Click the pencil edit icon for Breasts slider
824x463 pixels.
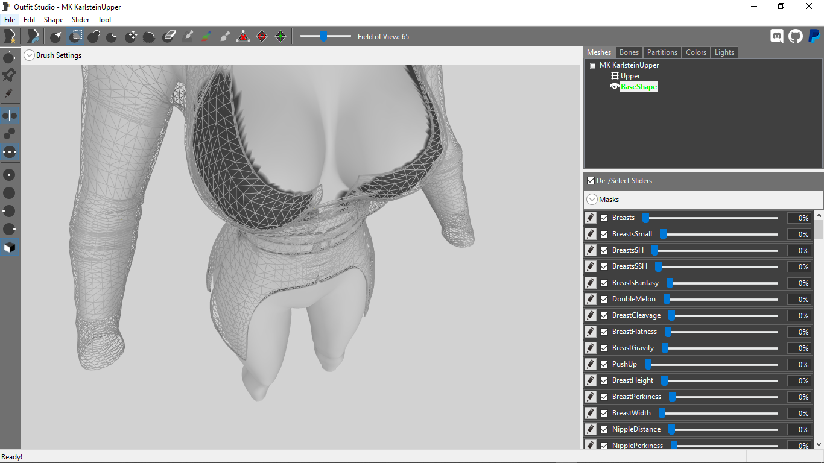[591, 218]
